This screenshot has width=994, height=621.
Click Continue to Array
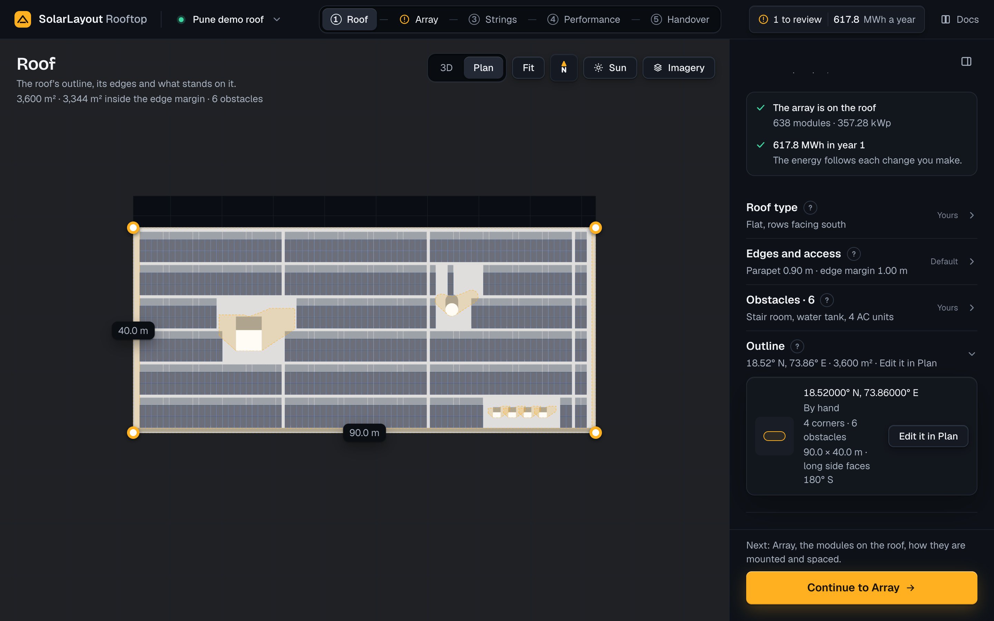pyautogui.click(x=861, y=588)
